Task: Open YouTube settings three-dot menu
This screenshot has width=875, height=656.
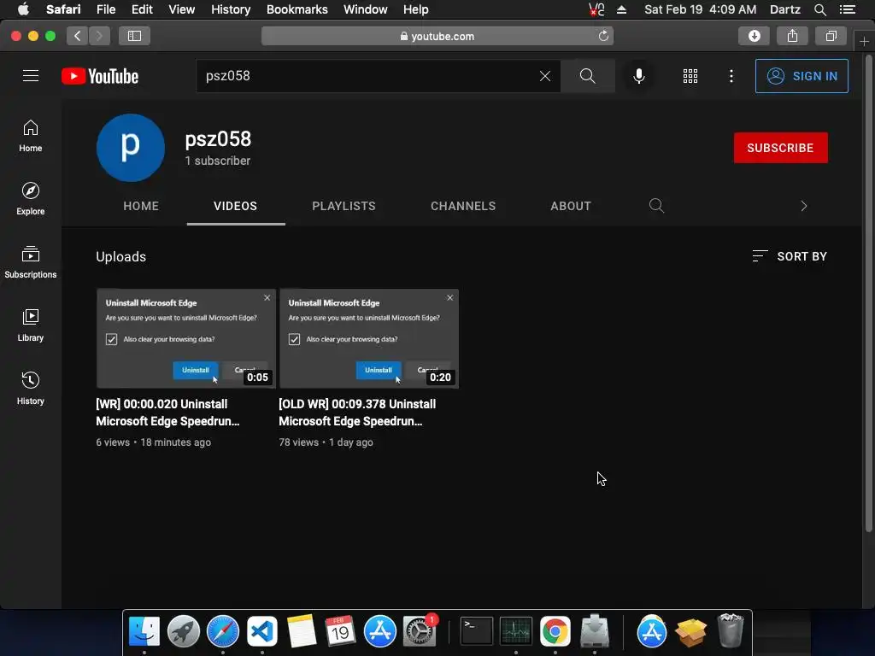Action: [731, 76]
